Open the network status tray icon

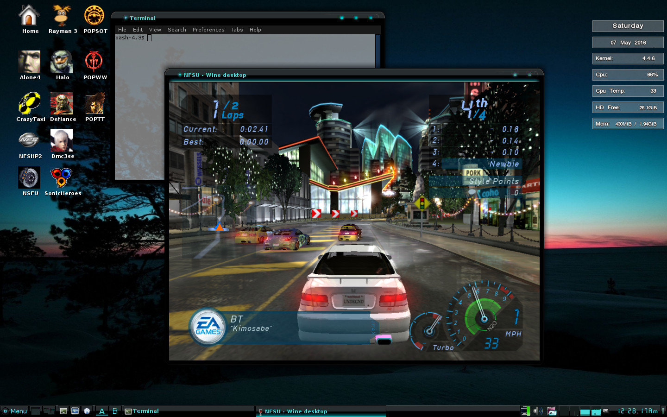(525, 411)
